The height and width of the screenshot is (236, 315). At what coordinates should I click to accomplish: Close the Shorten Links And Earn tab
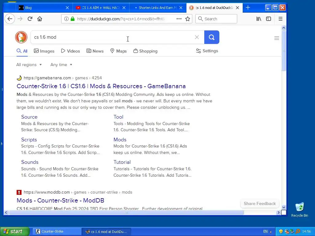pyautogui.click(x=181, y=8)
